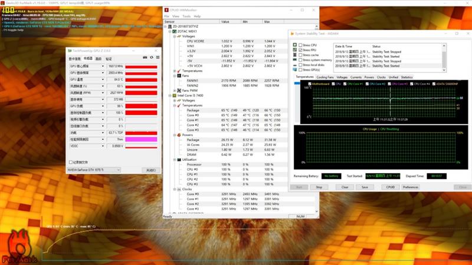
Task: Switch to the Statistics tab
Action: pos(407,77)
